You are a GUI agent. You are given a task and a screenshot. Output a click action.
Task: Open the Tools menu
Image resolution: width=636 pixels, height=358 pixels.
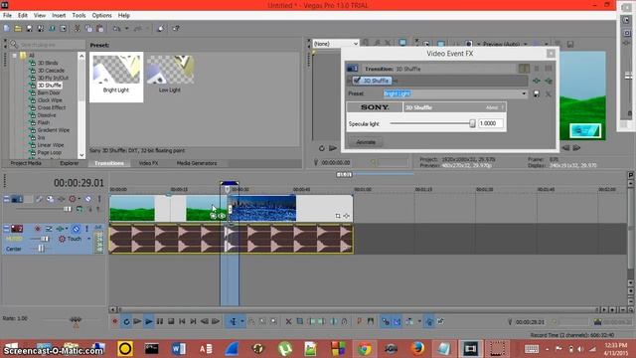coord(79,16)
